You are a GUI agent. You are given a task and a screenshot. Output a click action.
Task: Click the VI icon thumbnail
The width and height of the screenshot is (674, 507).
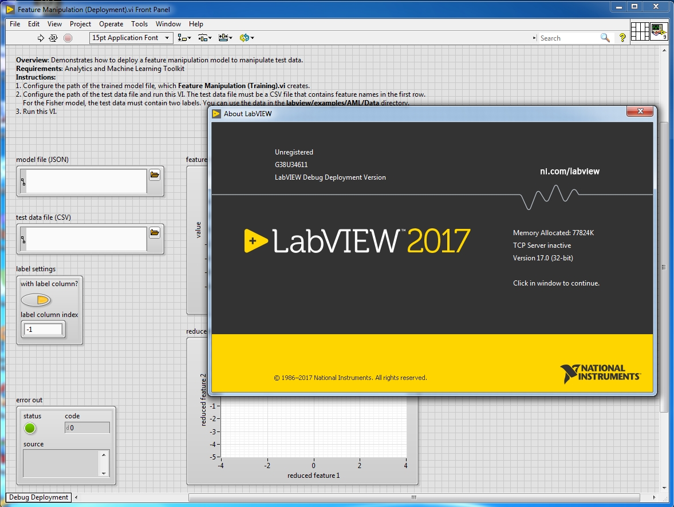click(x=659, y=31)
